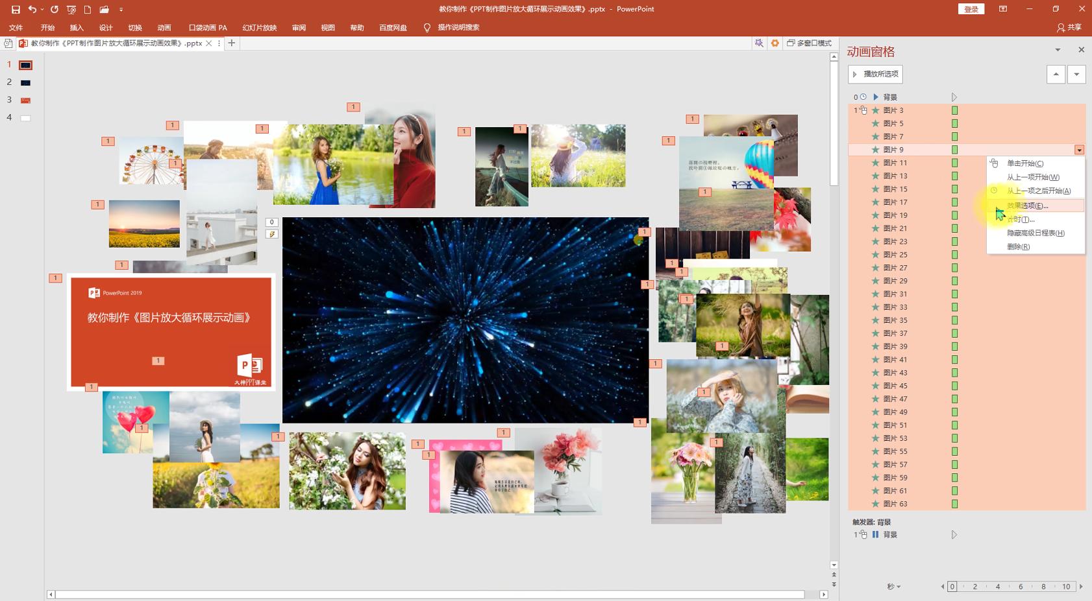The image size is (1092, 601).
Task: Click the orange gear settings icon
Action: pos(775,43)
